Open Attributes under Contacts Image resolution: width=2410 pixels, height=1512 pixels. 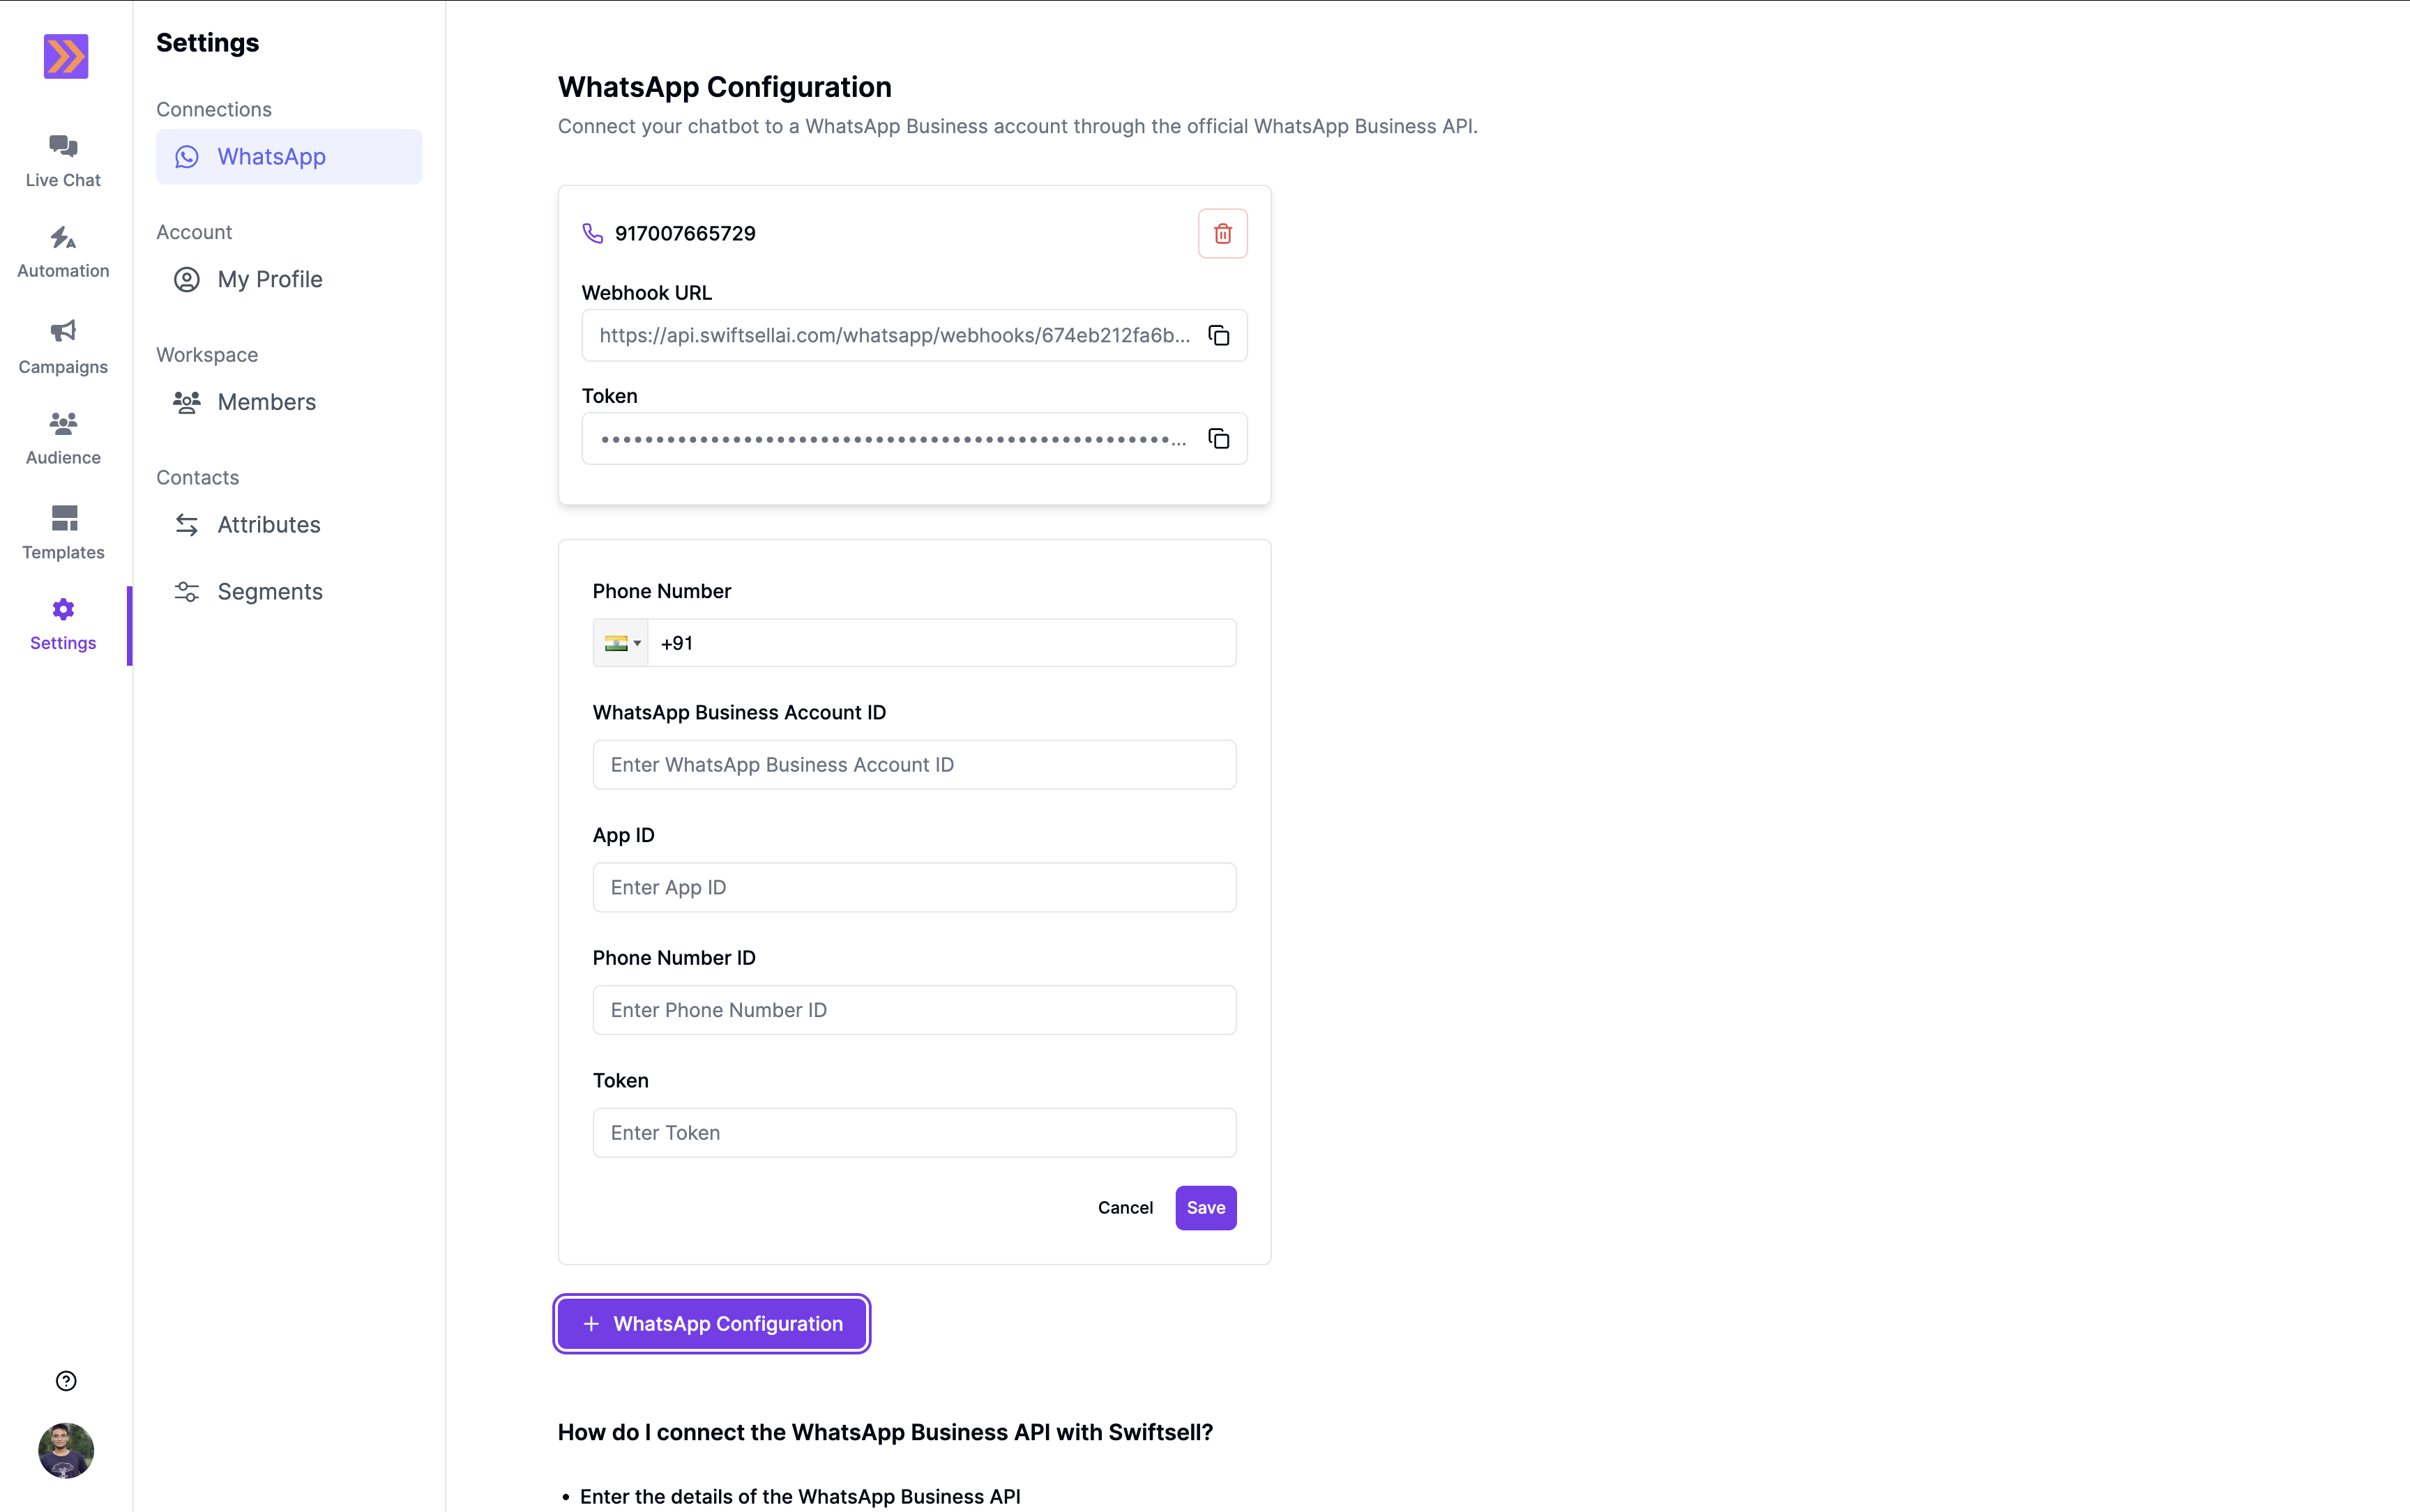[x=269, y=524]
